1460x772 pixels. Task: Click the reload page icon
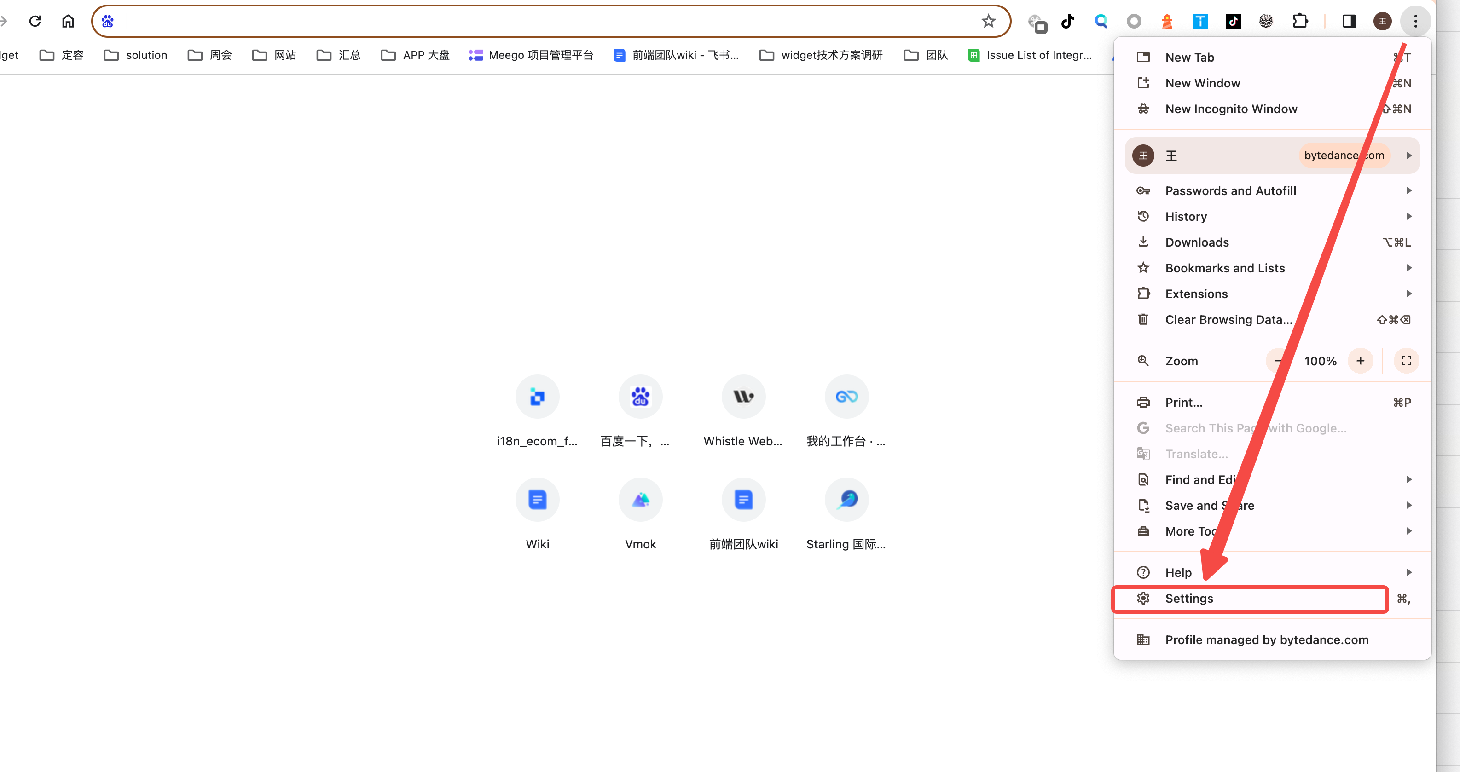pyautogui.click(x=35, y=21)
